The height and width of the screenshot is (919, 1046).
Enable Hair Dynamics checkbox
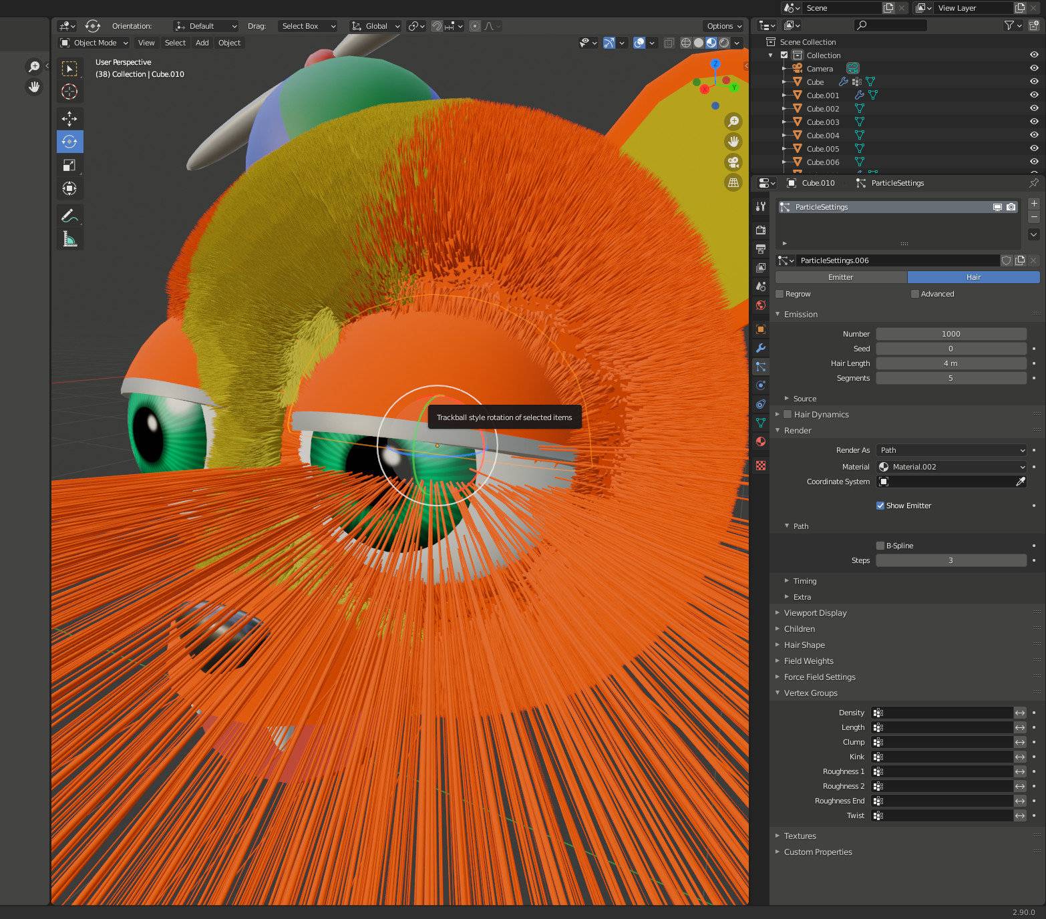pyautogui.click(x=788, y=414)
